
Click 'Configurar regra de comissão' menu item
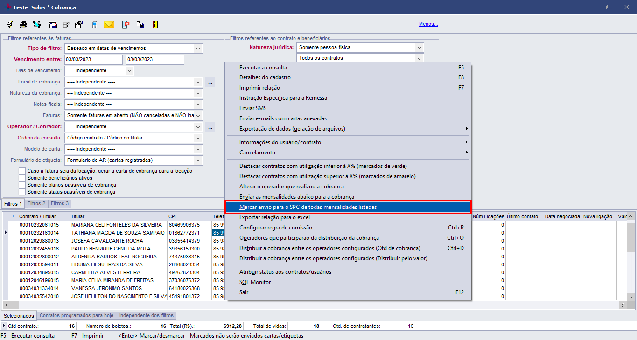coord(348,228)
